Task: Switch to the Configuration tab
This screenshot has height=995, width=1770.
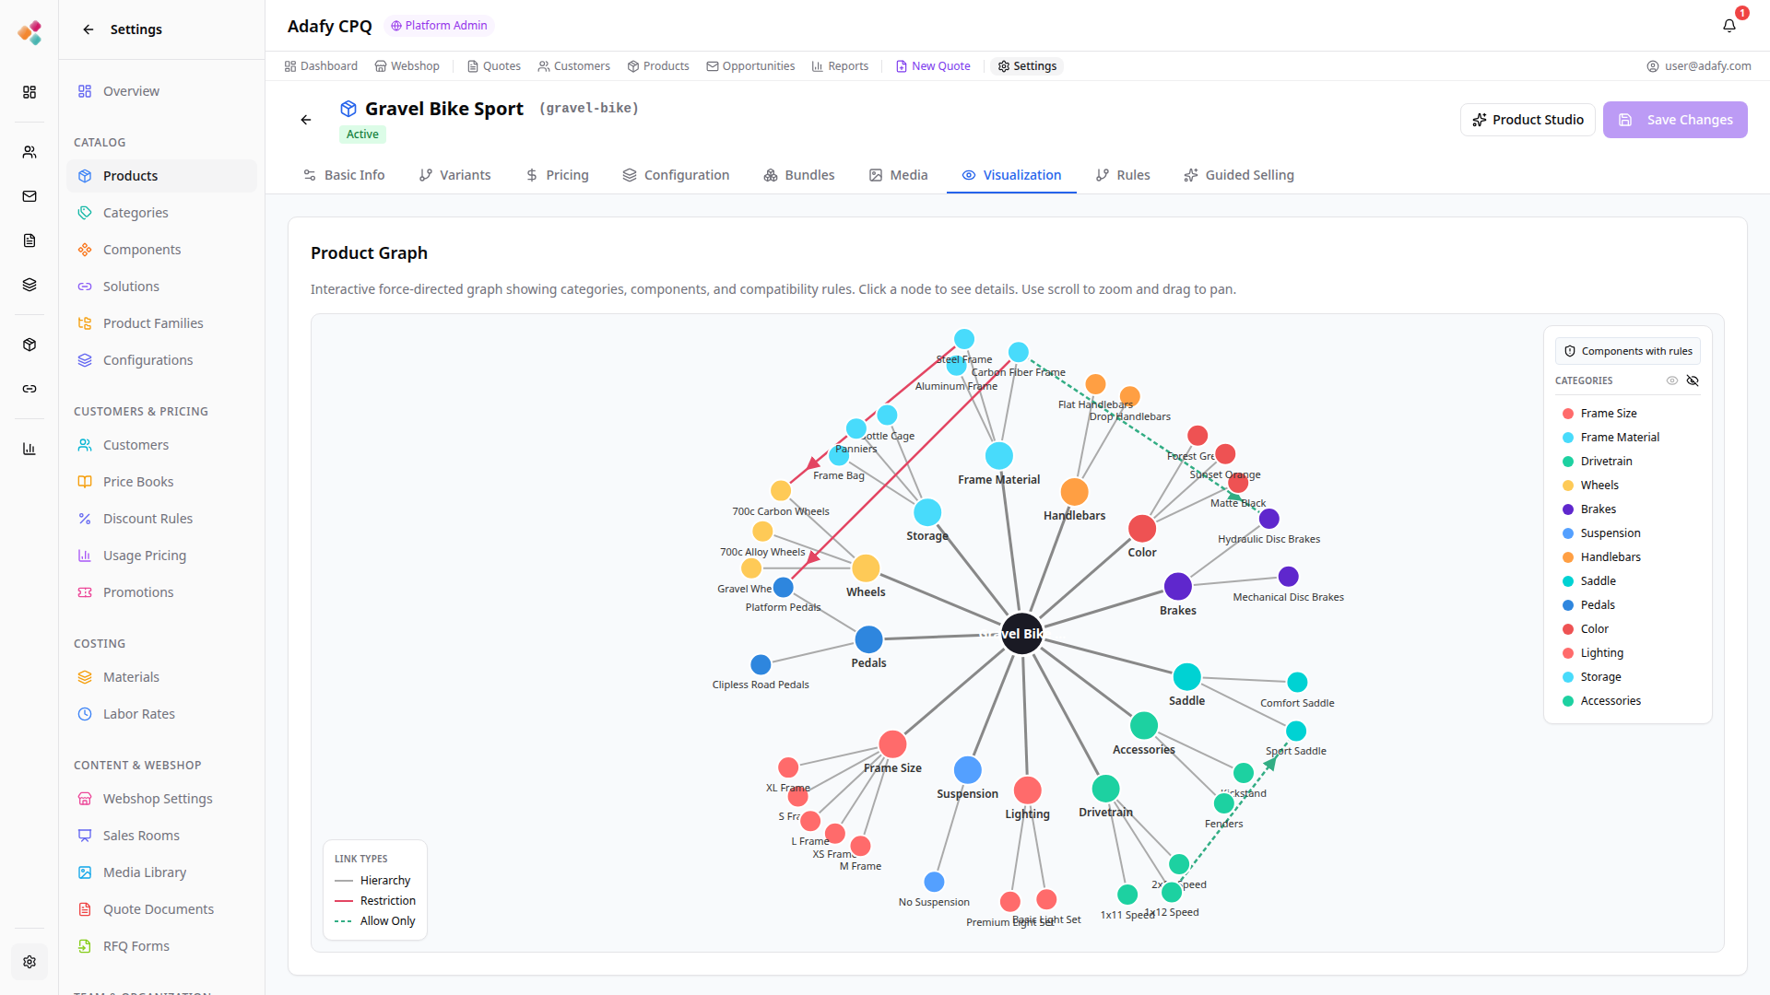Action: [676, 175]
